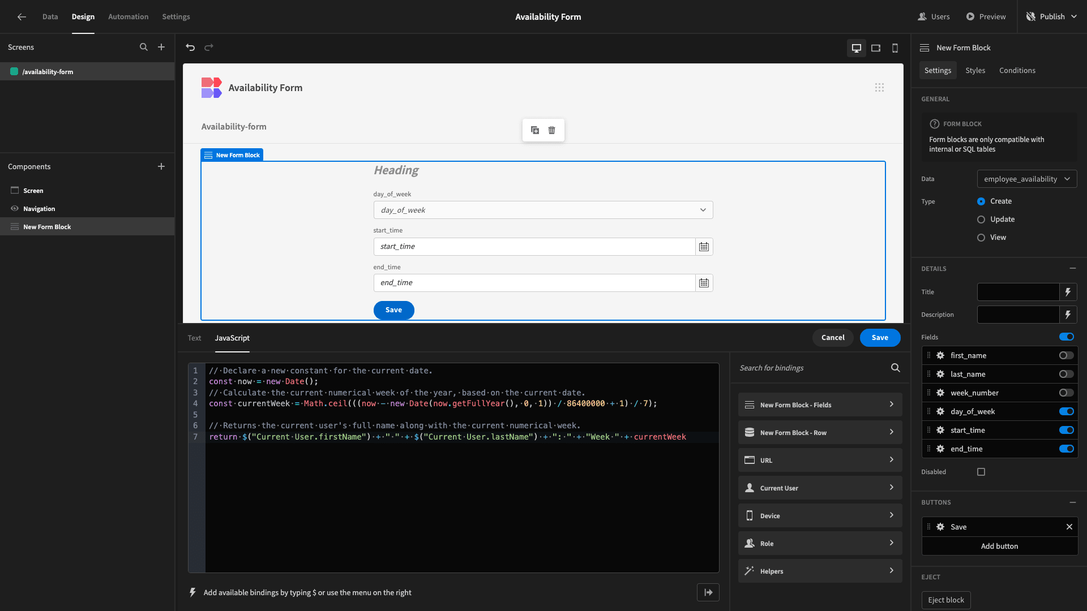Image resolution: width=1087 pixels, height=611 pixels.
Task: Click the delete form block icon
Action: click(x=552, y=131)
